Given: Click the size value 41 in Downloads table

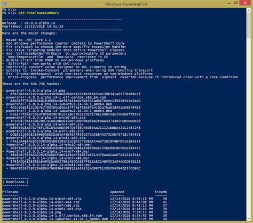Looking at the screenshot, I should pyautogui.click(x=165, y=202).
